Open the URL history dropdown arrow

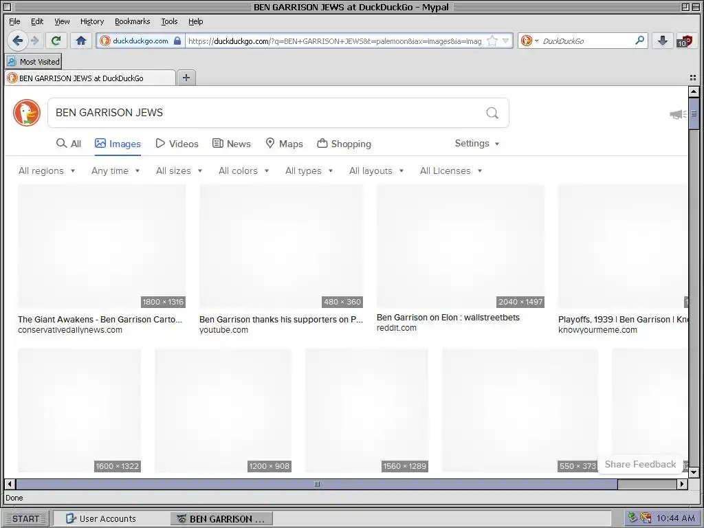click(x=505, y=41)
